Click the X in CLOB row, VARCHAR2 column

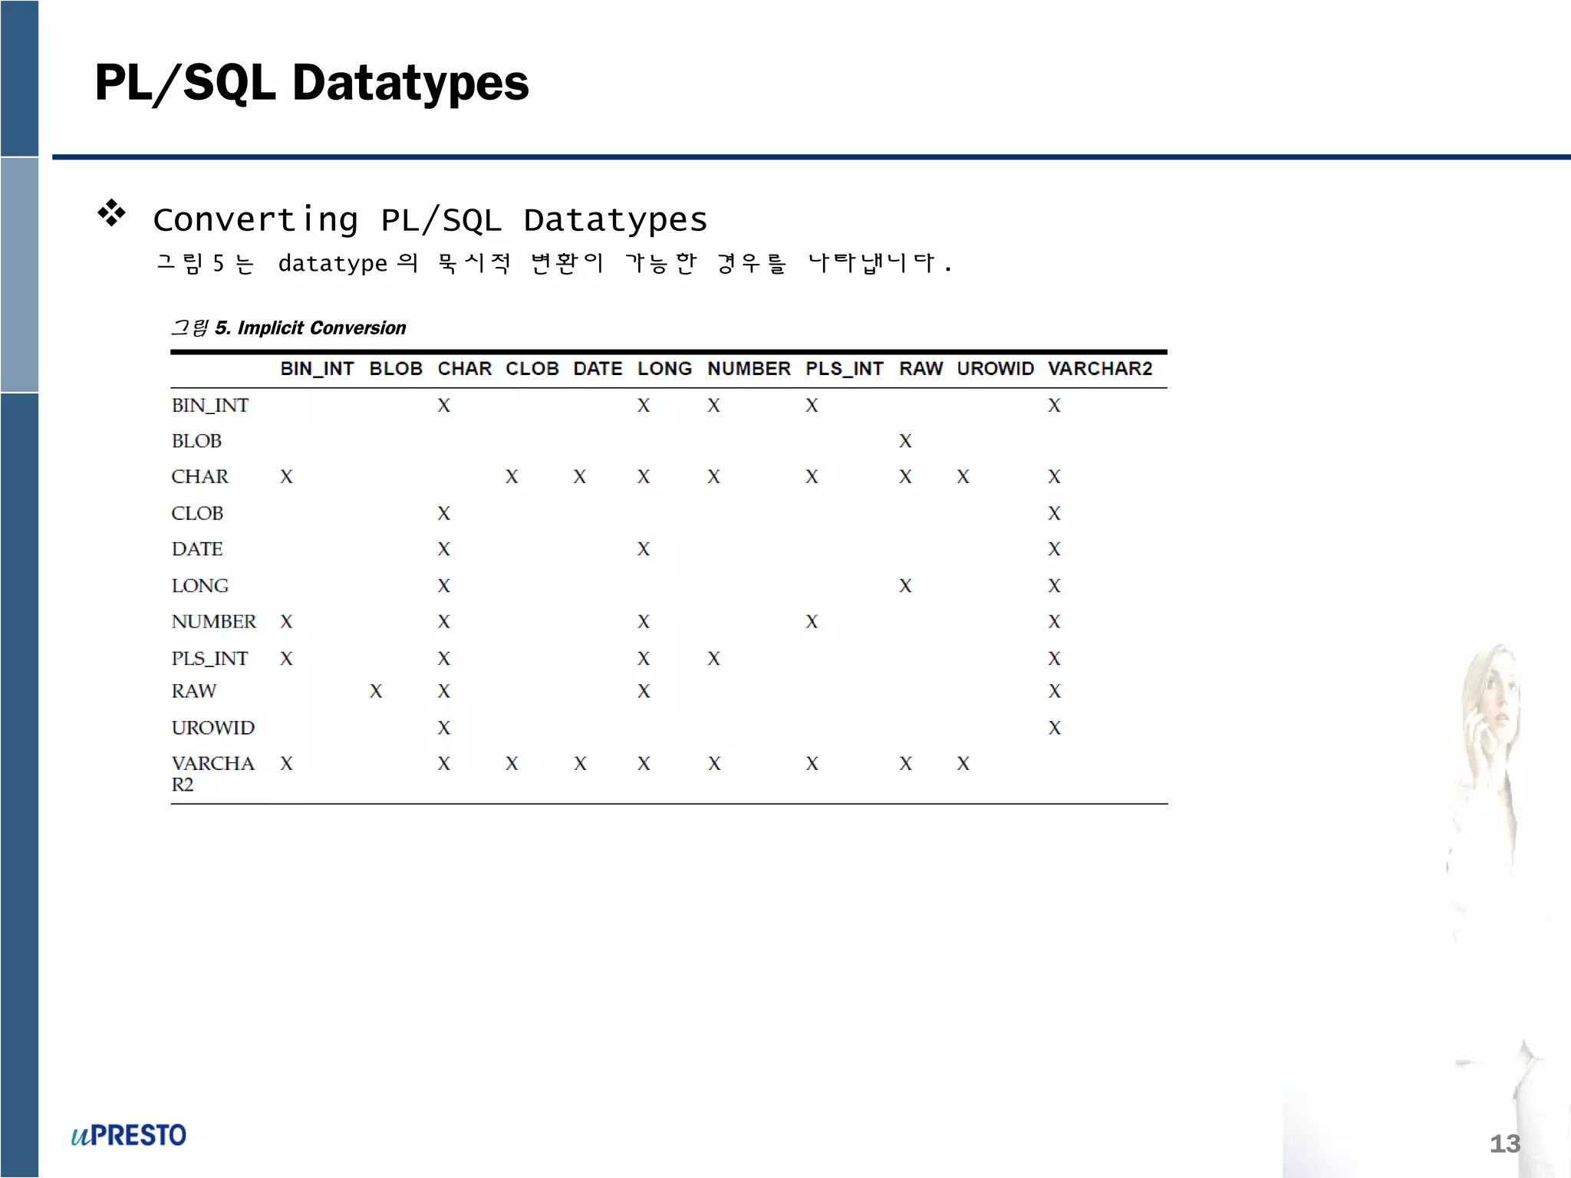pyautogui.click(x=1055, y=513)
